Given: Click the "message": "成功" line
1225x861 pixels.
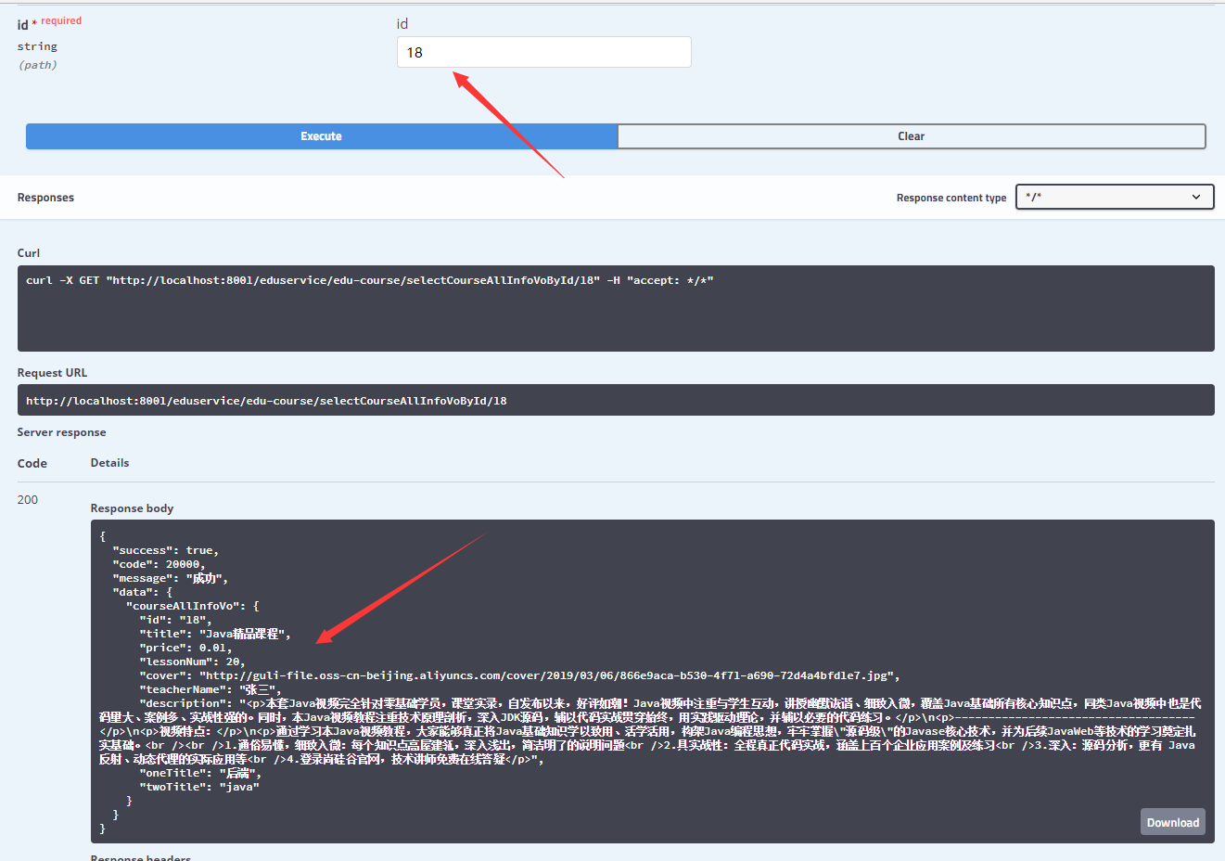Looking at the screenshot, I should pos(171,578).
